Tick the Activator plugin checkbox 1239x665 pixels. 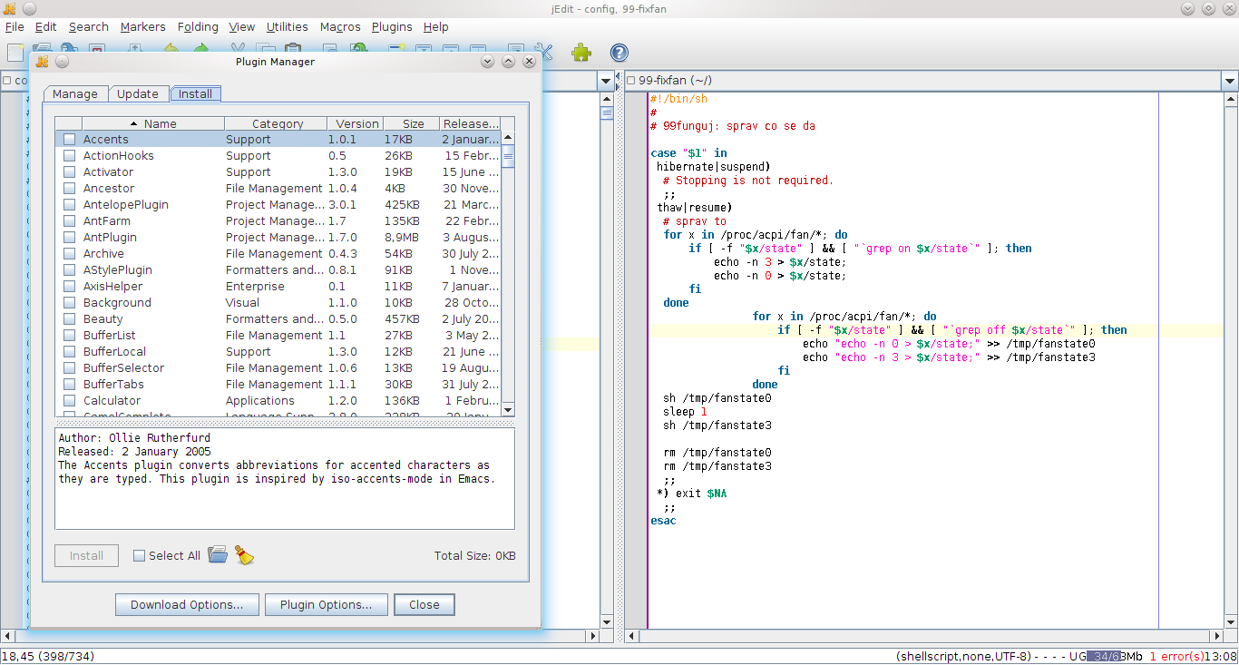tap(69, 172)
